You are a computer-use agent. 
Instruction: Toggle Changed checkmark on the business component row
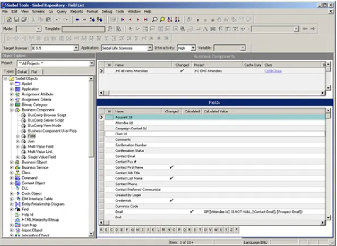click(x=182, y=70)
